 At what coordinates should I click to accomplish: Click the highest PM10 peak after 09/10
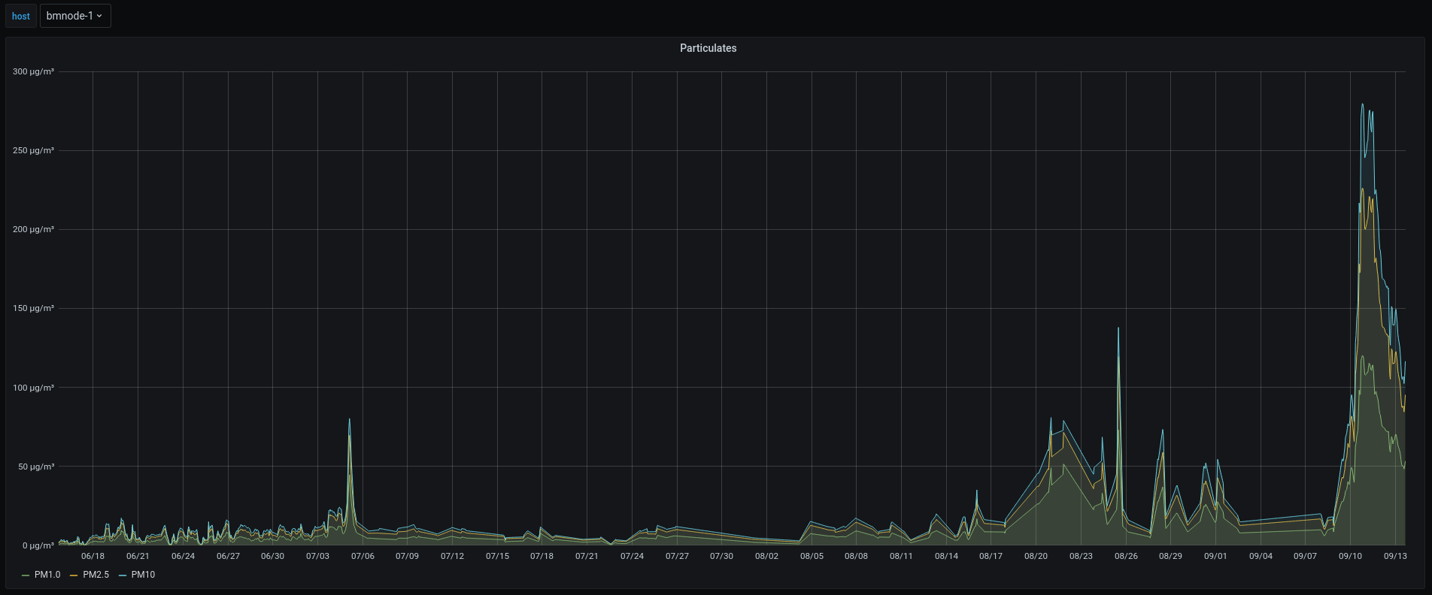pos(1363,105)
